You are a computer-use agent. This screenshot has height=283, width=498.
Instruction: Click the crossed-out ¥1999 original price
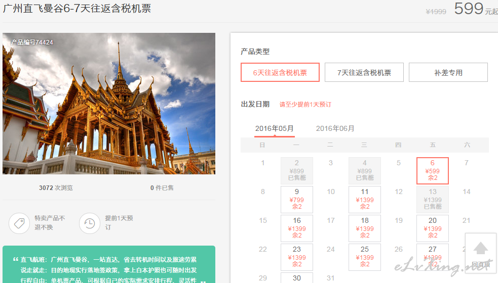[436, 12]
